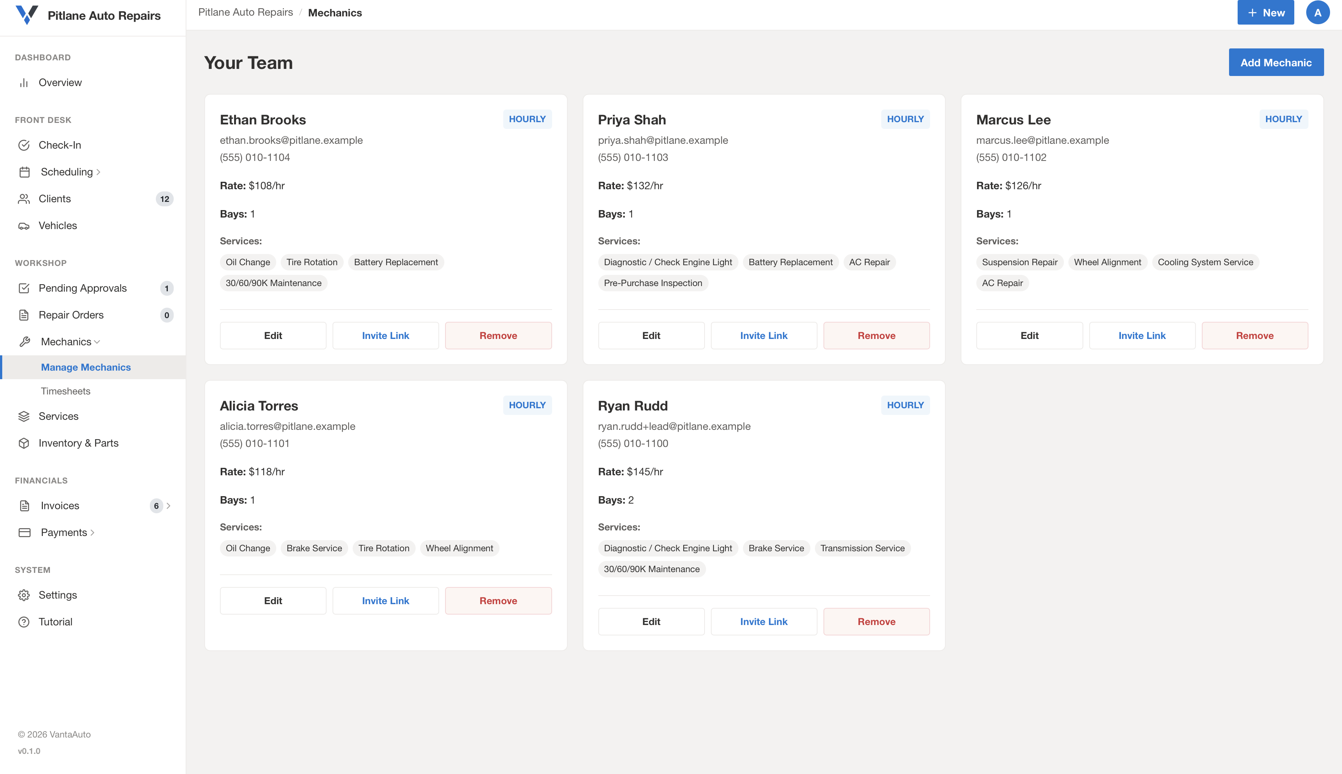Edit Alicia Torres' profile
1342x774 pixels.
273,601
